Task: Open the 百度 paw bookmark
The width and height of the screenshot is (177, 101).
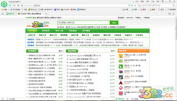Action: click(57, 10)
